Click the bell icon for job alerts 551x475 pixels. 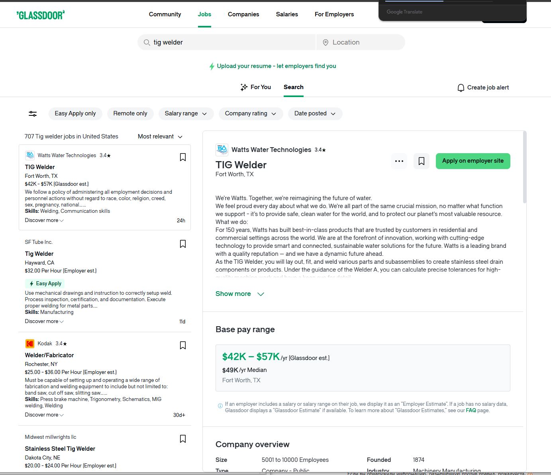click(x=461, y=88)
